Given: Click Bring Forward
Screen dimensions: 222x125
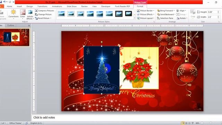Looking at the screenshot, I should 166,11.
